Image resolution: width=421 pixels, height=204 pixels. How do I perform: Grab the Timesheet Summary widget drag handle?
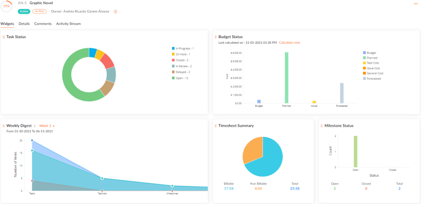pos(215,126)
